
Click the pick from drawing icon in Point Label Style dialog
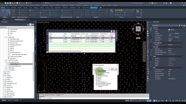tap(116, 69)
